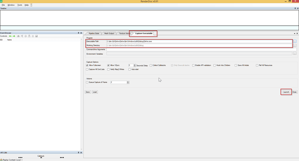299x161 pixels.
Task: Click the Event Browser scrollbar up arrow
Action: click(x=81, y=39)
